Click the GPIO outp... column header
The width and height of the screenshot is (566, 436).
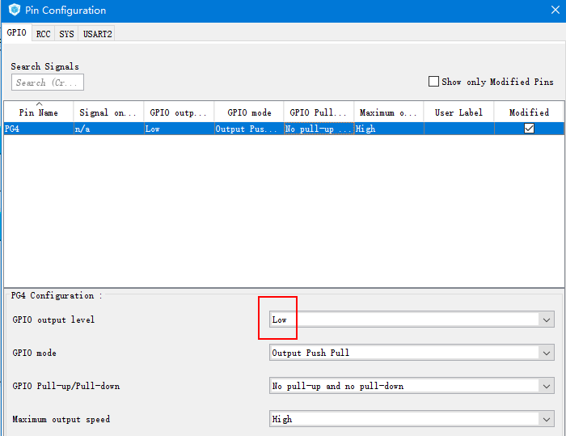pyautogui.click(x=179, y=112)
